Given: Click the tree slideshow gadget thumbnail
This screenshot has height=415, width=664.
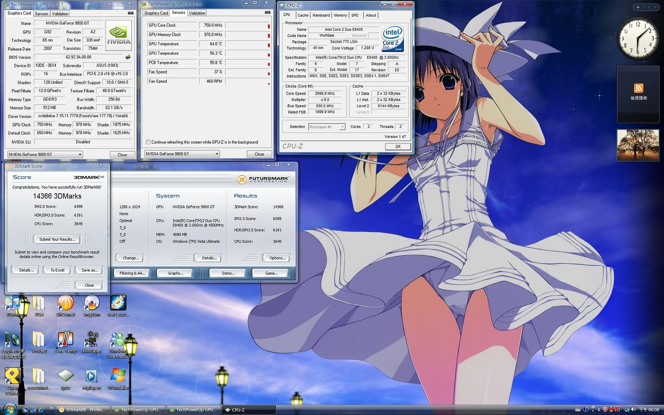Looking at the screenshot, I should (x=637, y=145).
